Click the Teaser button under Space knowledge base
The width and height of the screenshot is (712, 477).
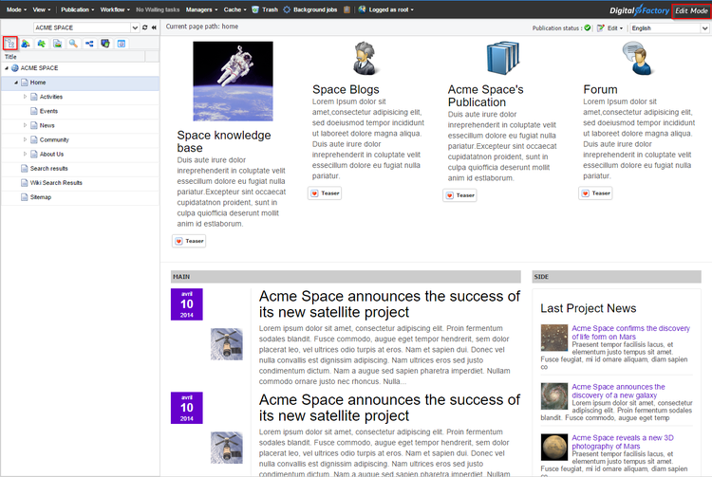tap(189, 241)
